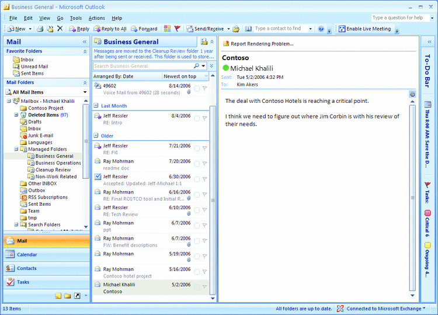Toggle category box on Michael Khalili message

(x=197, y=287)
